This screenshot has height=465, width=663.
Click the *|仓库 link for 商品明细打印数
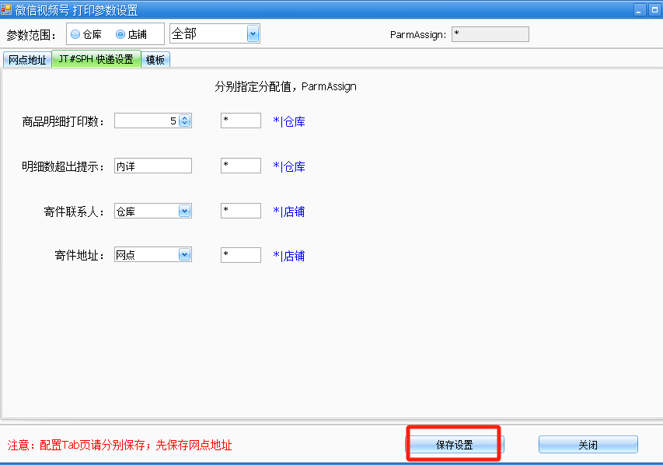tap(289, 122)
